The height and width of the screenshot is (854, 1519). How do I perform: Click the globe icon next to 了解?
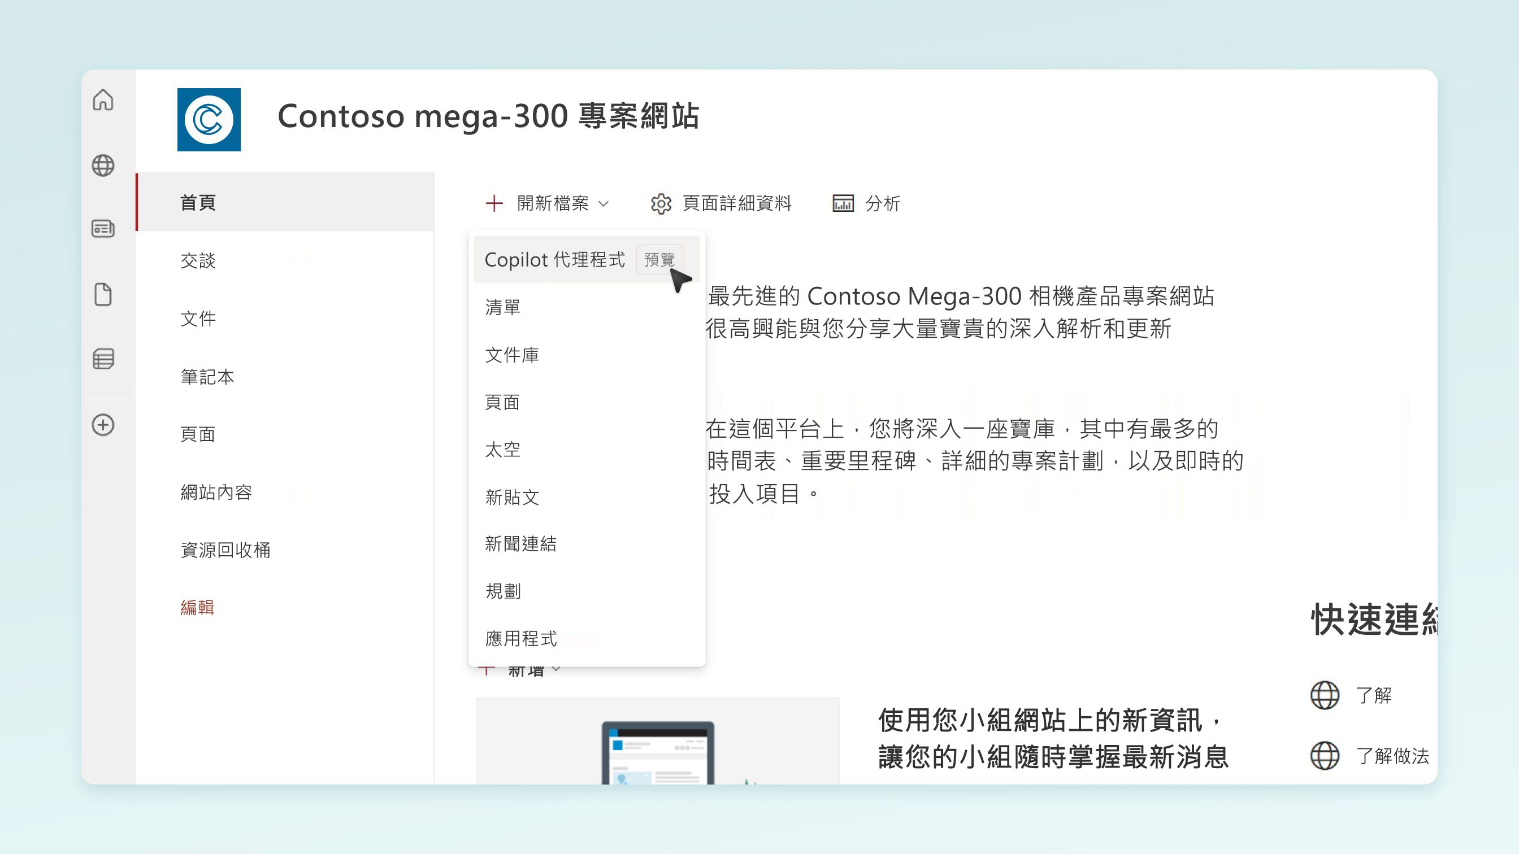click(x=1325, y=695)
